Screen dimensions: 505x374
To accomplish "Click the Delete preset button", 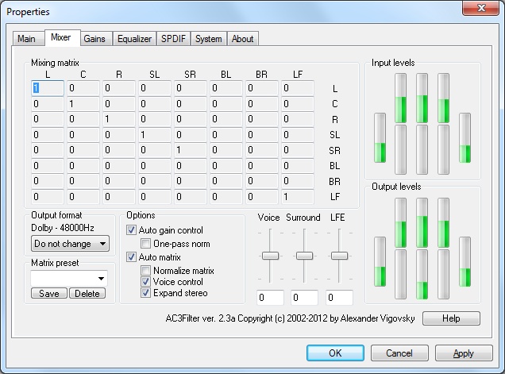I will (x=87, y=294).
